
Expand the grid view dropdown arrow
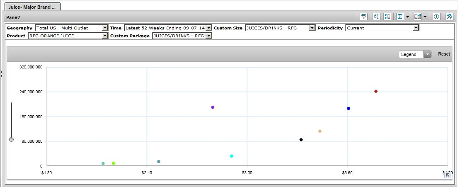point(425,17)
